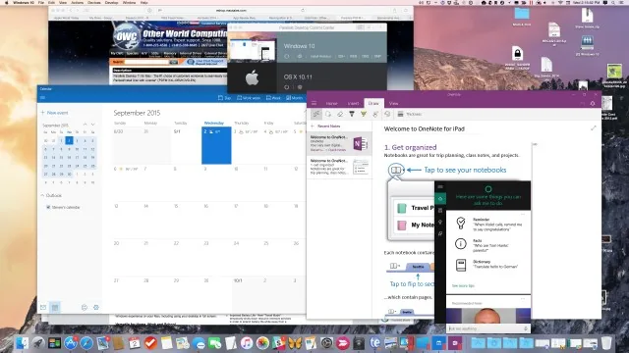The height and width of the screenshot is (353, 629).
Task: Pick the black pen tool in OneNote
Action: [x=352, y=114]
